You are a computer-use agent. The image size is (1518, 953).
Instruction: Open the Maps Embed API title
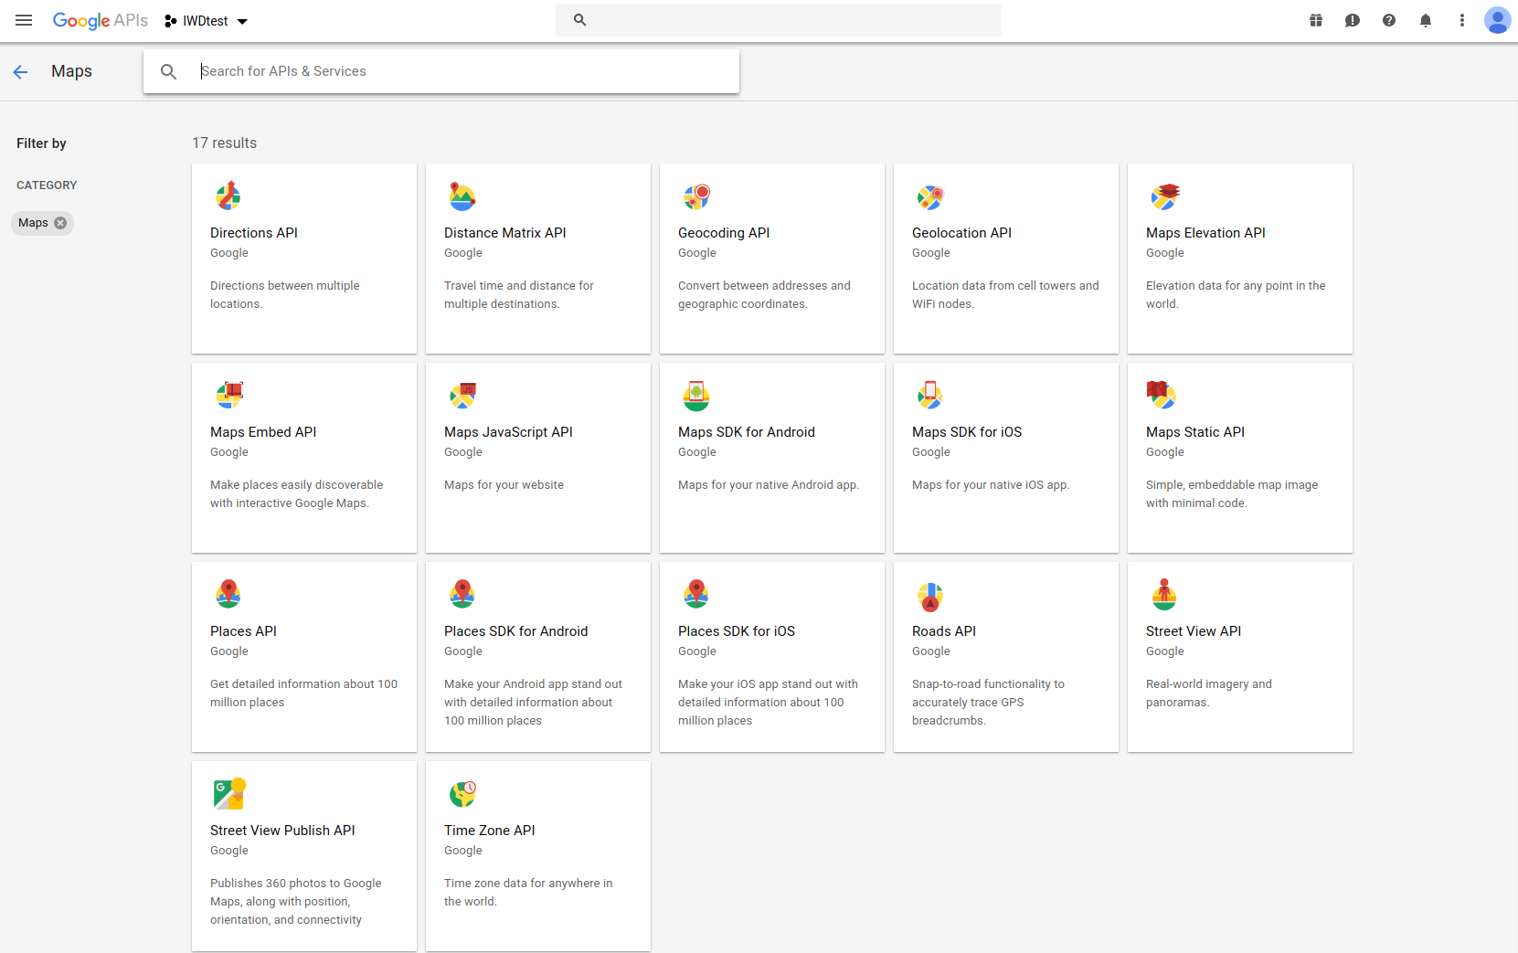[263, 432]
